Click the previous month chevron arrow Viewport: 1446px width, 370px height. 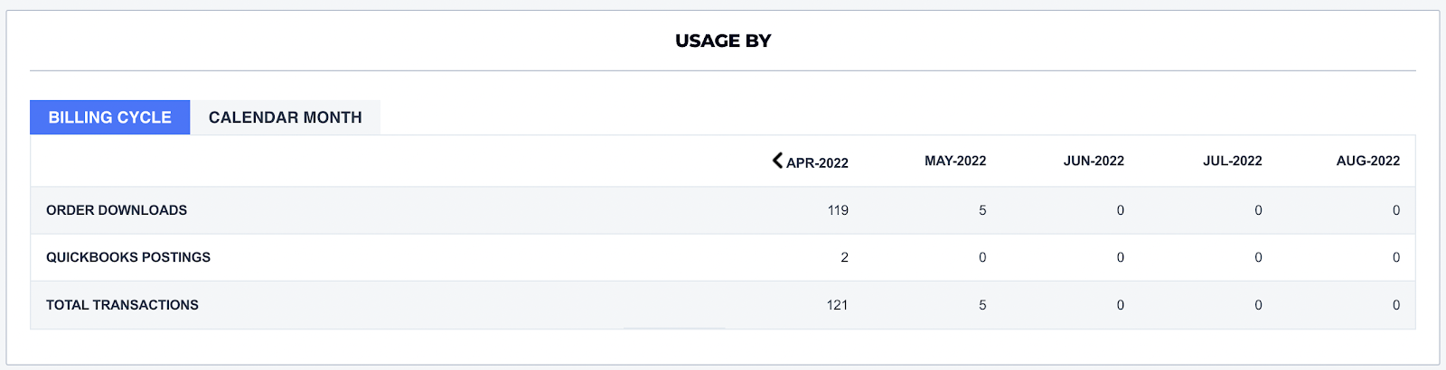coord(777,161)
